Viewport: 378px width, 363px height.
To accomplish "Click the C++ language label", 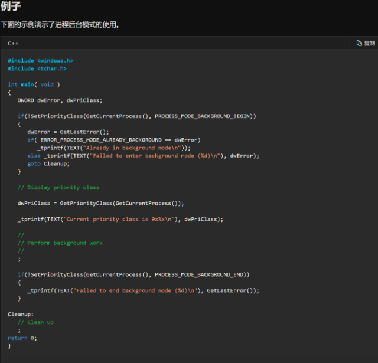I will (13, 43).
